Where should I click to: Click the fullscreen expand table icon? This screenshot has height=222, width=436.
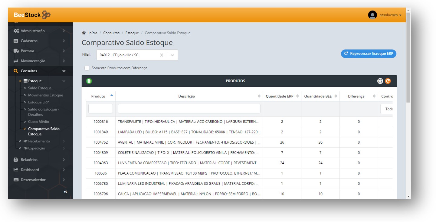pos(380,81)
